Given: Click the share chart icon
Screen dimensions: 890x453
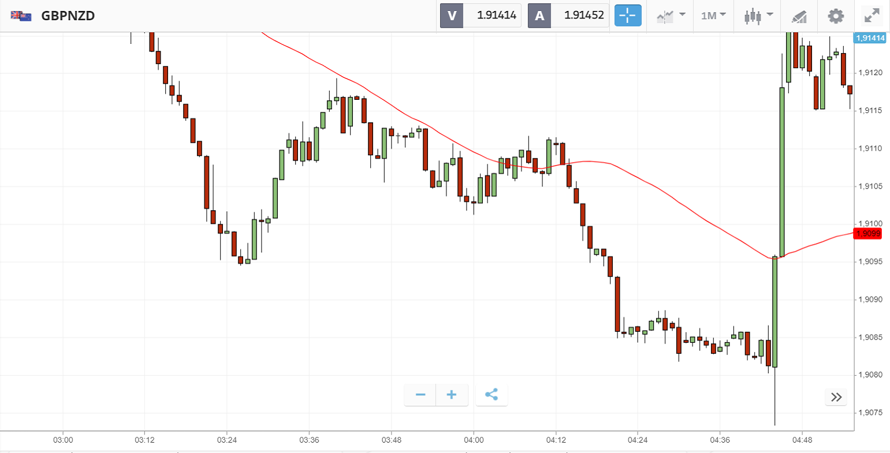Looking at the screenshot, I should tap(491, 395).
